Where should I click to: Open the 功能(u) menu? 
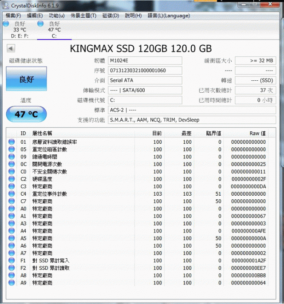tap(57, 16)
